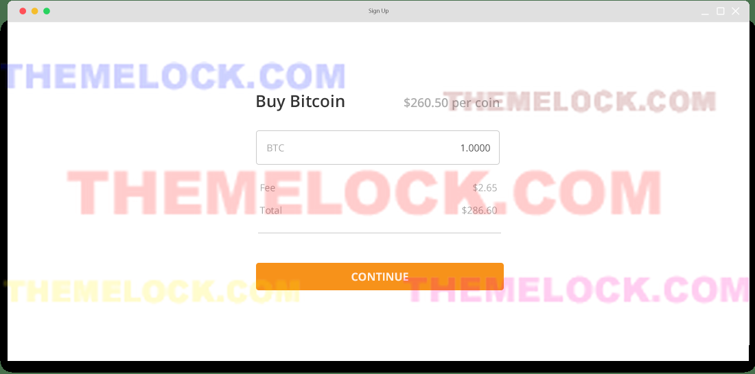Click the $2.65 fee amount
The width and height of the screenshot is (755, 374).
coord(485,188)
